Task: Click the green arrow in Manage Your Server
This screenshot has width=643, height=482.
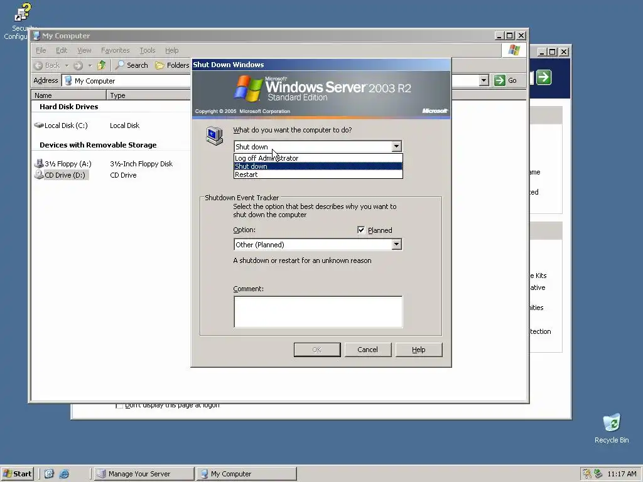Action: (544, 77)
